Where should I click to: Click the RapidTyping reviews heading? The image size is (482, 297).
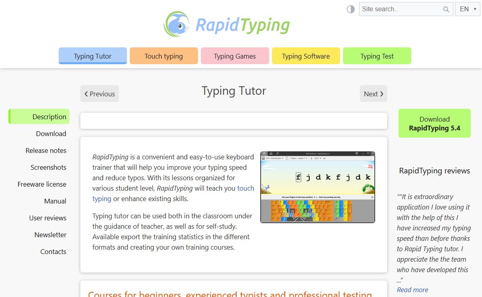coord(435,171)
